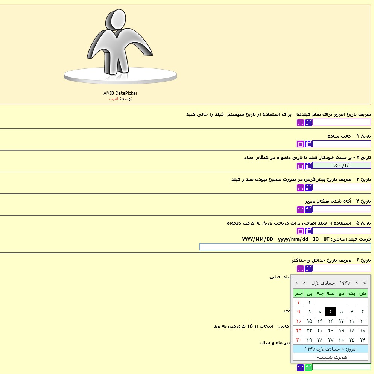Image resolution: width=374 pixels, height=374 pixels.
Task: Switch calendar system using the "هجری شمسی" option
Action: click(x=330, y=357)
